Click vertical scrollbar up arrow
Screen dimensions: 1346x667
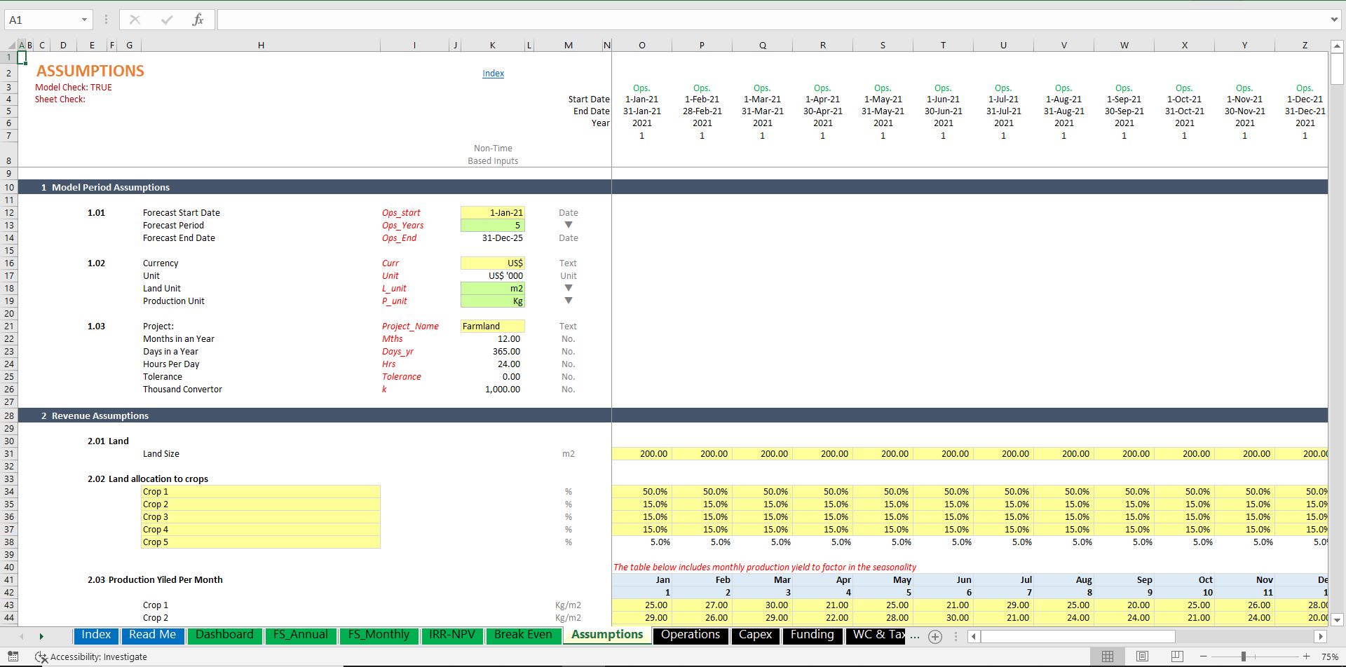[x=1337, y=46]
